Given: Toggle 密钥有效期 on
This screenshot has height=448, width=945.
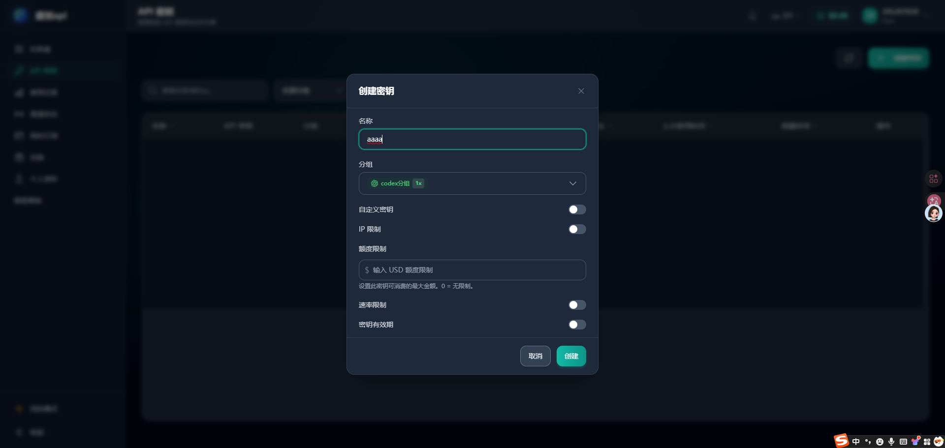Looking at the screenshot, I should [x=577, y=325].
